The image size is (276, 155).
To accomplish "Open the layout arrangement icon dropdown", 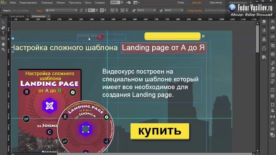I will tap(136, 3).
